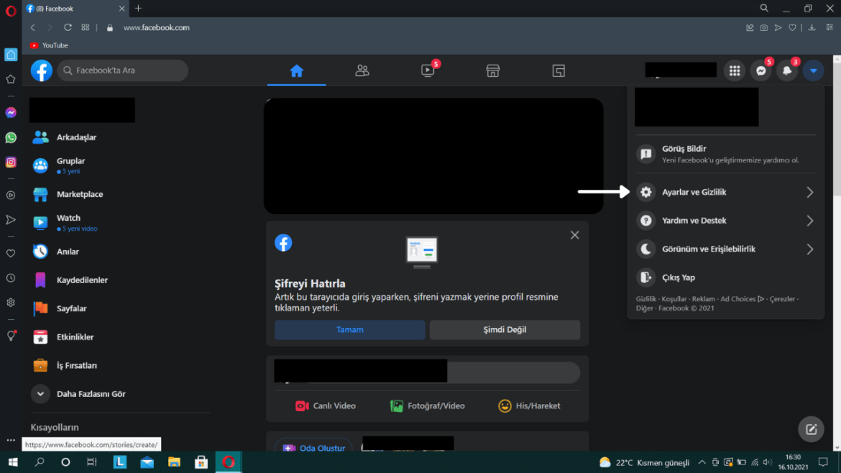Click the Facebook'ta Ara search field
This screenshot has height=473, width=841.
click(123, 70)
